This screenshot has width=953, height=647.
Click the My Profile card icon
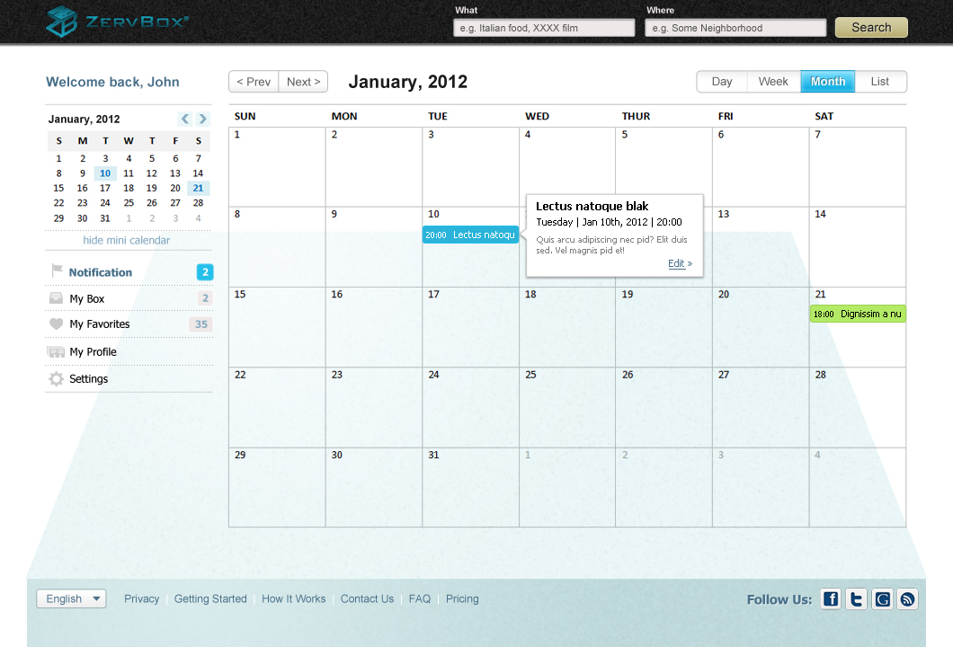[x=56, y=351]
